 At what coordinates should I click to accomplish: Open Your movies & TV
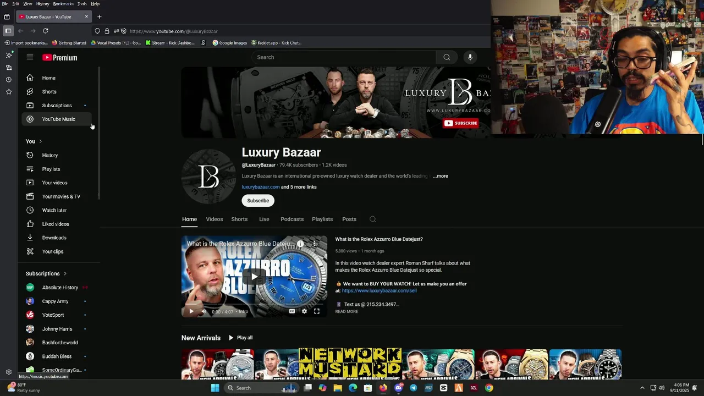coord(57,196)
